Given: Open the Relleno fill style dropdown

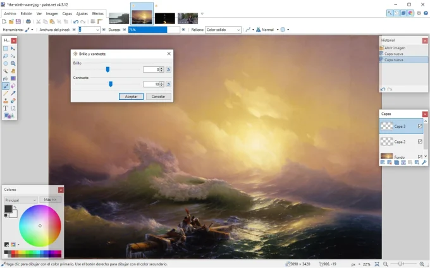Looking at the screenshot, I should coord(223,30).
